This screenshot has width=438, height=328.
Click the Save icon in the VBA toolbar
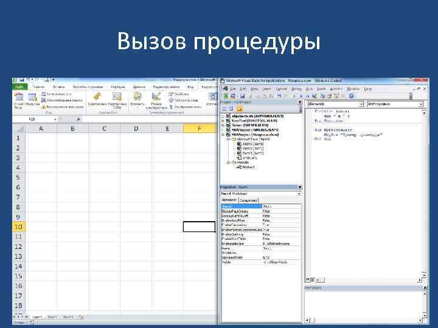pos(242,96)
